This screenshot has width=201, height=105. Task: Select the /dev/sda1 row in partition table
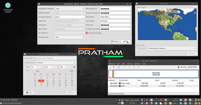[x=154, y=83]
